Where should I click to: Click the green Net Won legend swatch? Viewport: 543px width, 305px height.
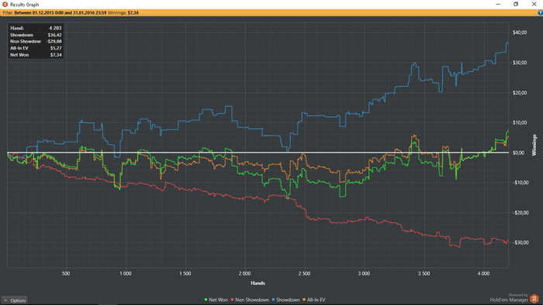206,300
